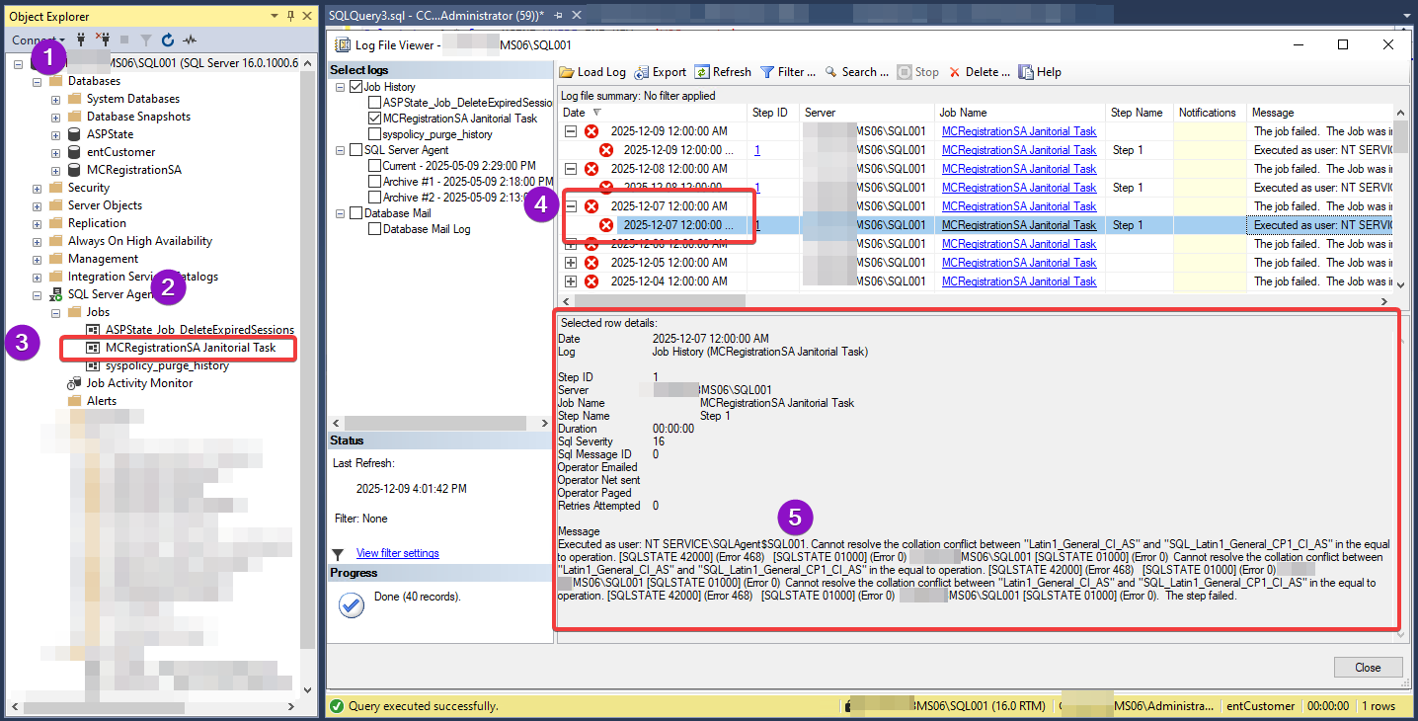Click the Step Name column header
Viewport: 1418px width, 721px height.
coord(1140,113)
